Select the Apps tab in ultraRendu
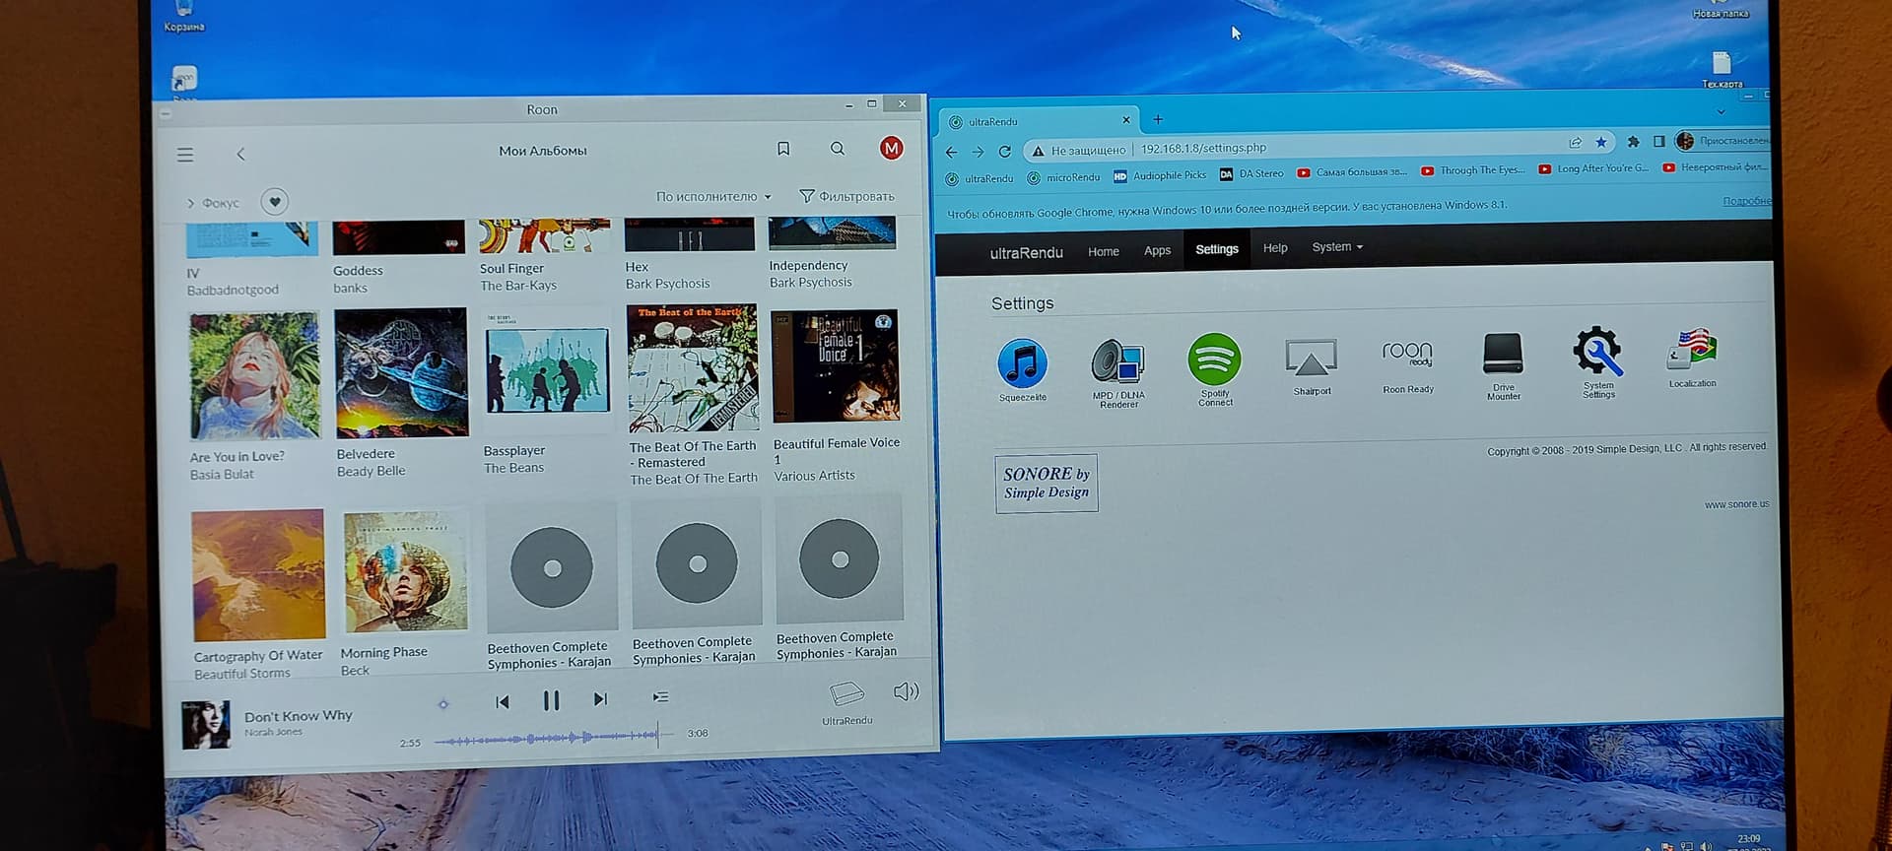This screenshot has height=851, width=1892. [x=1157, y=251]
